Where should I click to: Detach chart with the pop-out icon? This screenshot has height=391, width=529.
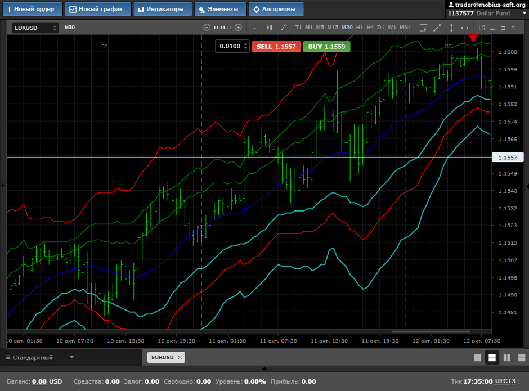pyautogui.click(x=482, y=28)
